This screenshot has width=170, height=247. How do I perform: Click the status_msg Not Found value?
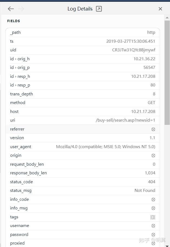tap(145, 191)
